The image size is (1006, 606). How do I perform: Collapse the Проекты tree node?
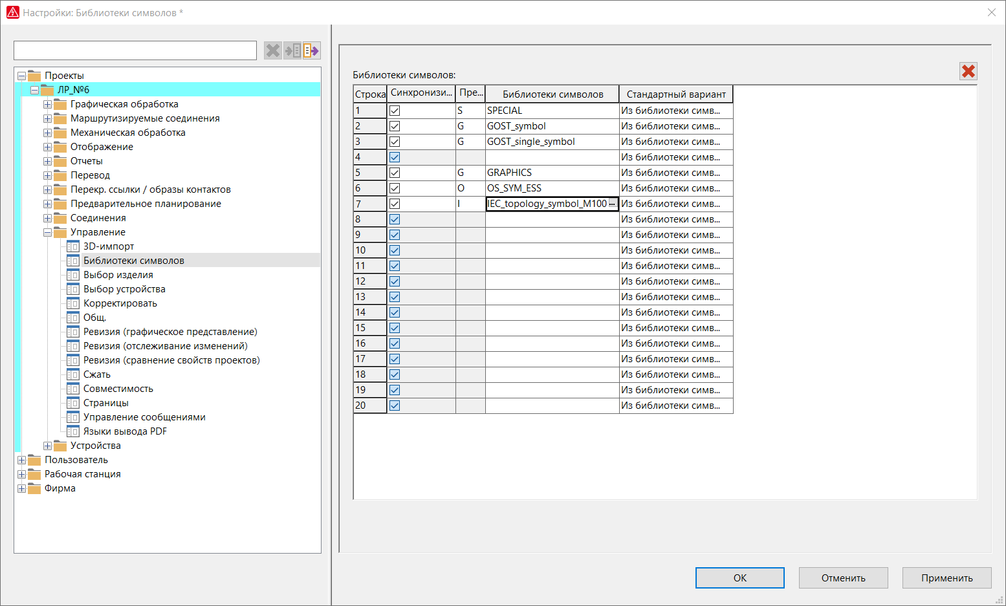pos(21,76)
